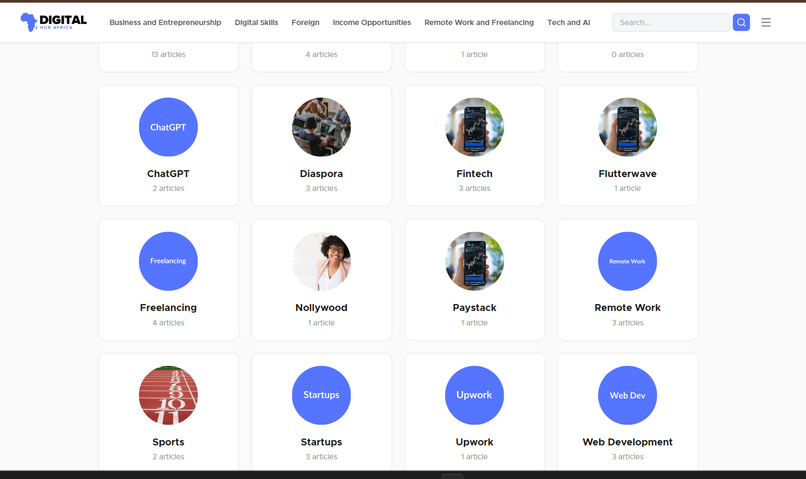806x479 pixels.
Task: Click the Paystack circular image
Action: pyautogui.click(x=474, y=261)
